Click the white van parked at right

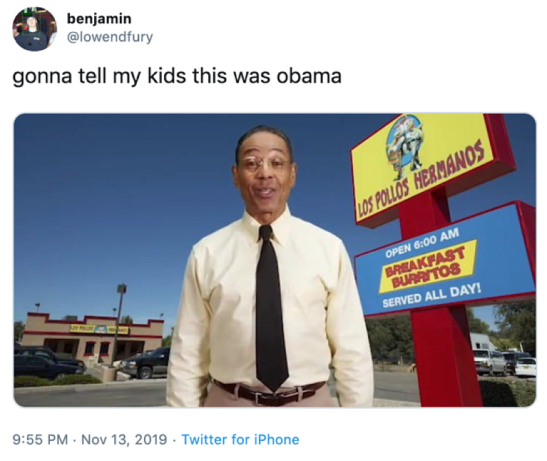point(489,361)
